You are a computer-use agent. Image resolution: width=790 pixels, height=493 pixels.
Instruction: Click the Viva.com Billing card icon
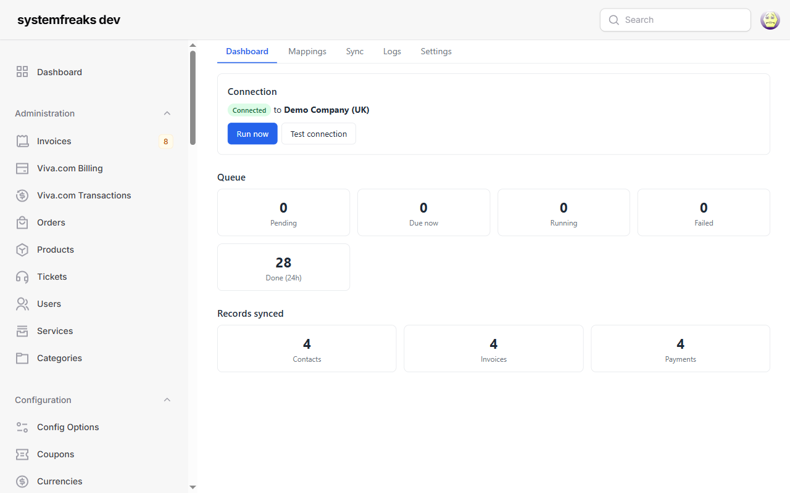(x=22, y=168)
